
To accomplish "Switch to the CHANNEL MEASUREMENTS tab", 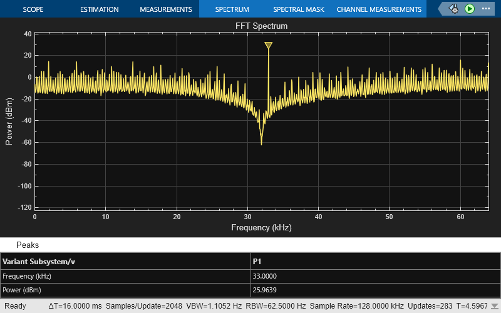I will [x=379, y=9].
